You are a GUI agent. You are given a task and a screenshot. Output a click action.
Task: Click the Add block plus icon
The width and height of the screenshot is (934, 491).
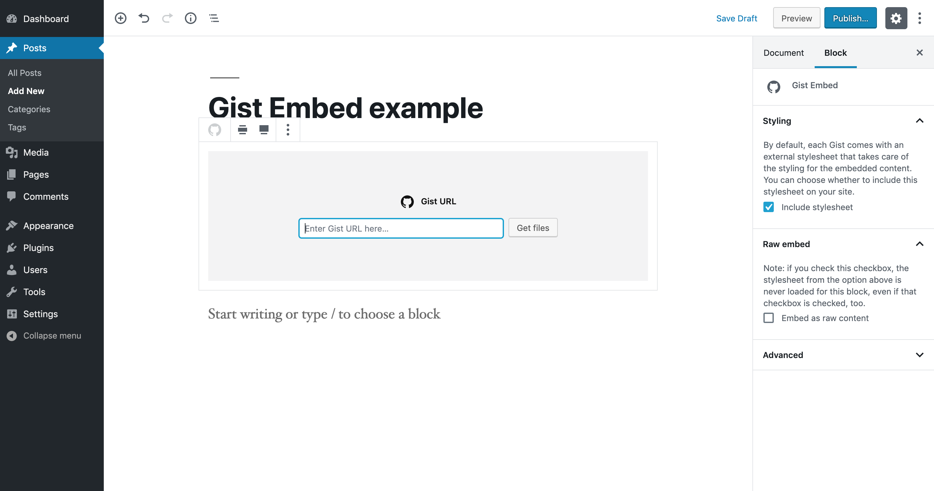coord(120,18)
